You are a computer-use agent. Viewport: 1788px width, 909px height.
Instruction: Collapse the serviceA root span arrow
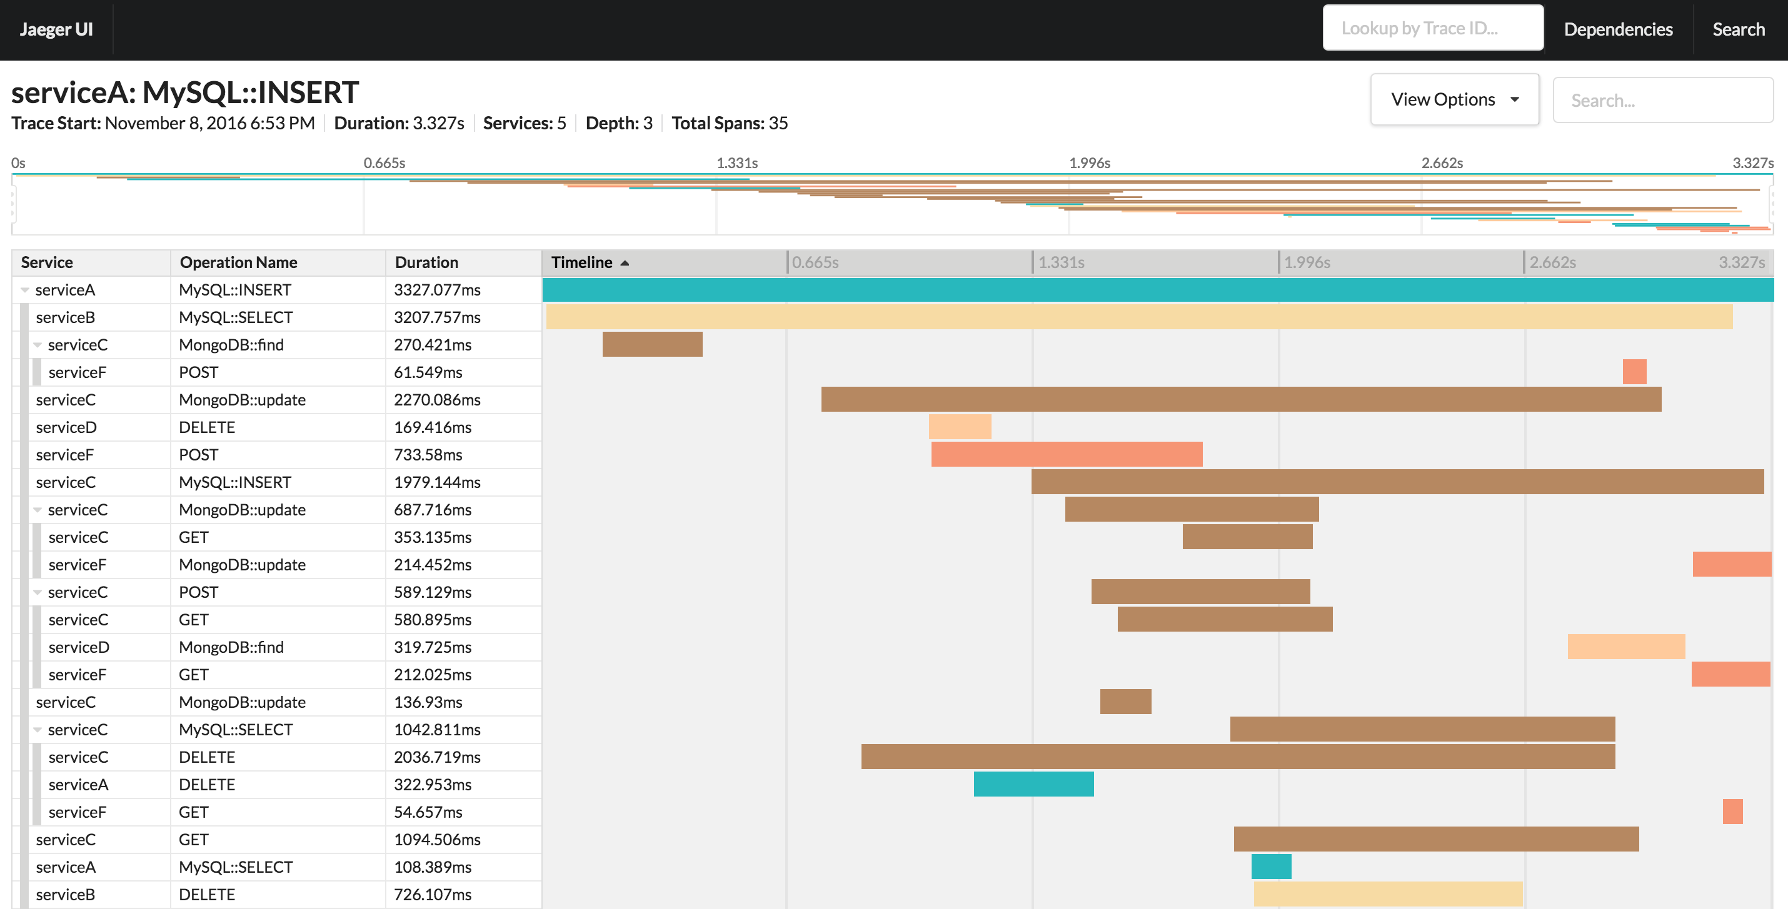coord(25,290)
